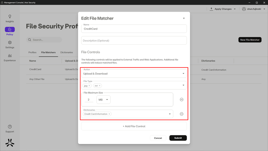Open the Dictionaries dropdown arrow
Viewport: 268px width, 151px height.
tap(170, 114)
